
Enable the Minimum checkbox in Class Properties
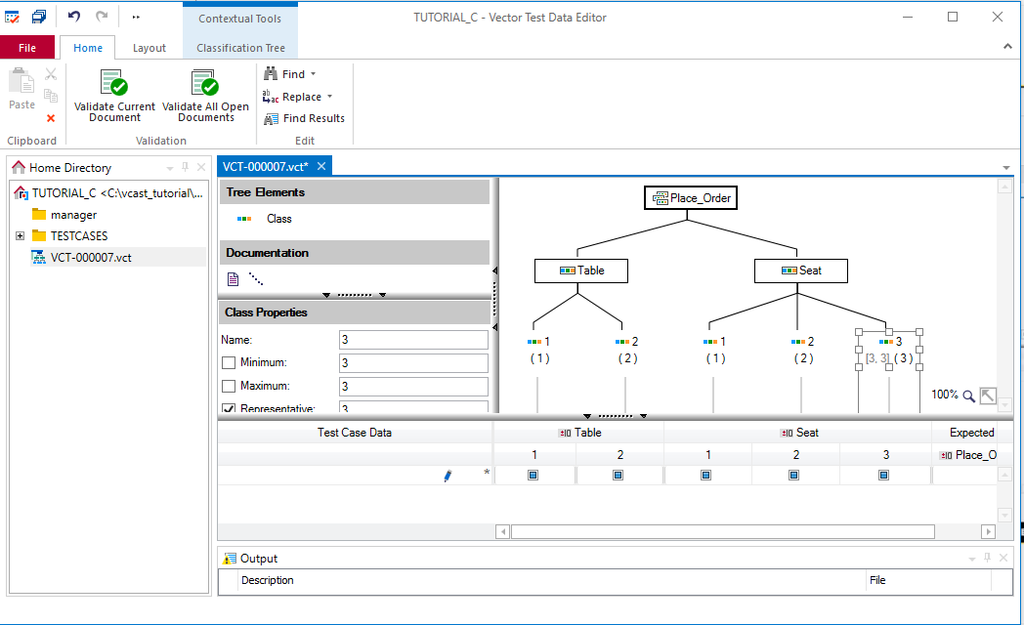[x=227, y=362]
